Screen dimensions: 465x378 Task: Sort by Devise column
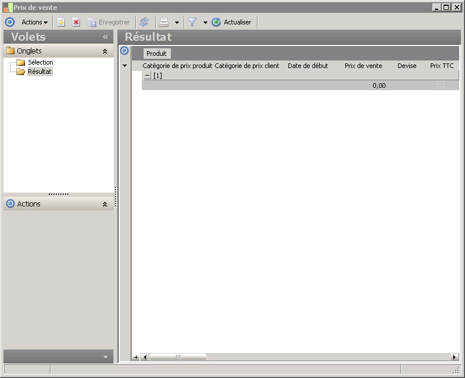407,66
